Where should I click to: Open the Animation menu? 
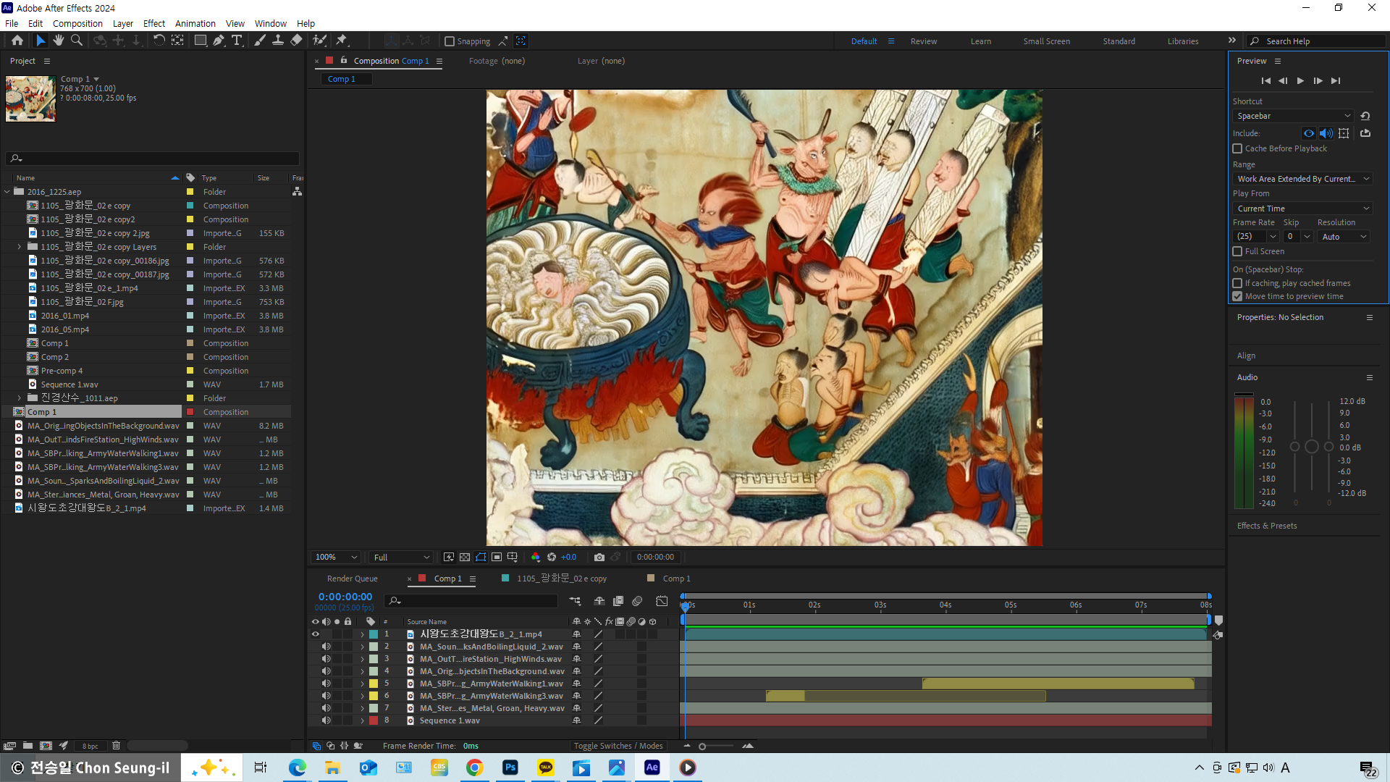tap(195, 23)
